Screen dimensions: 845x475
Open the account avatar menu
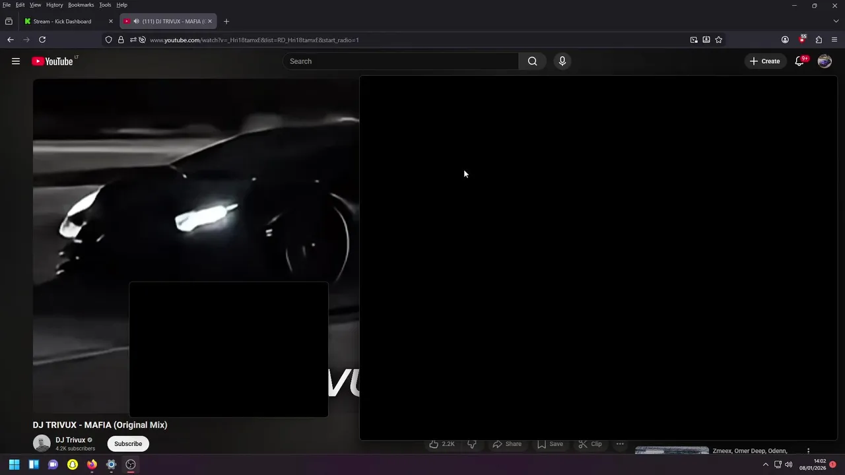pos(825,61)
